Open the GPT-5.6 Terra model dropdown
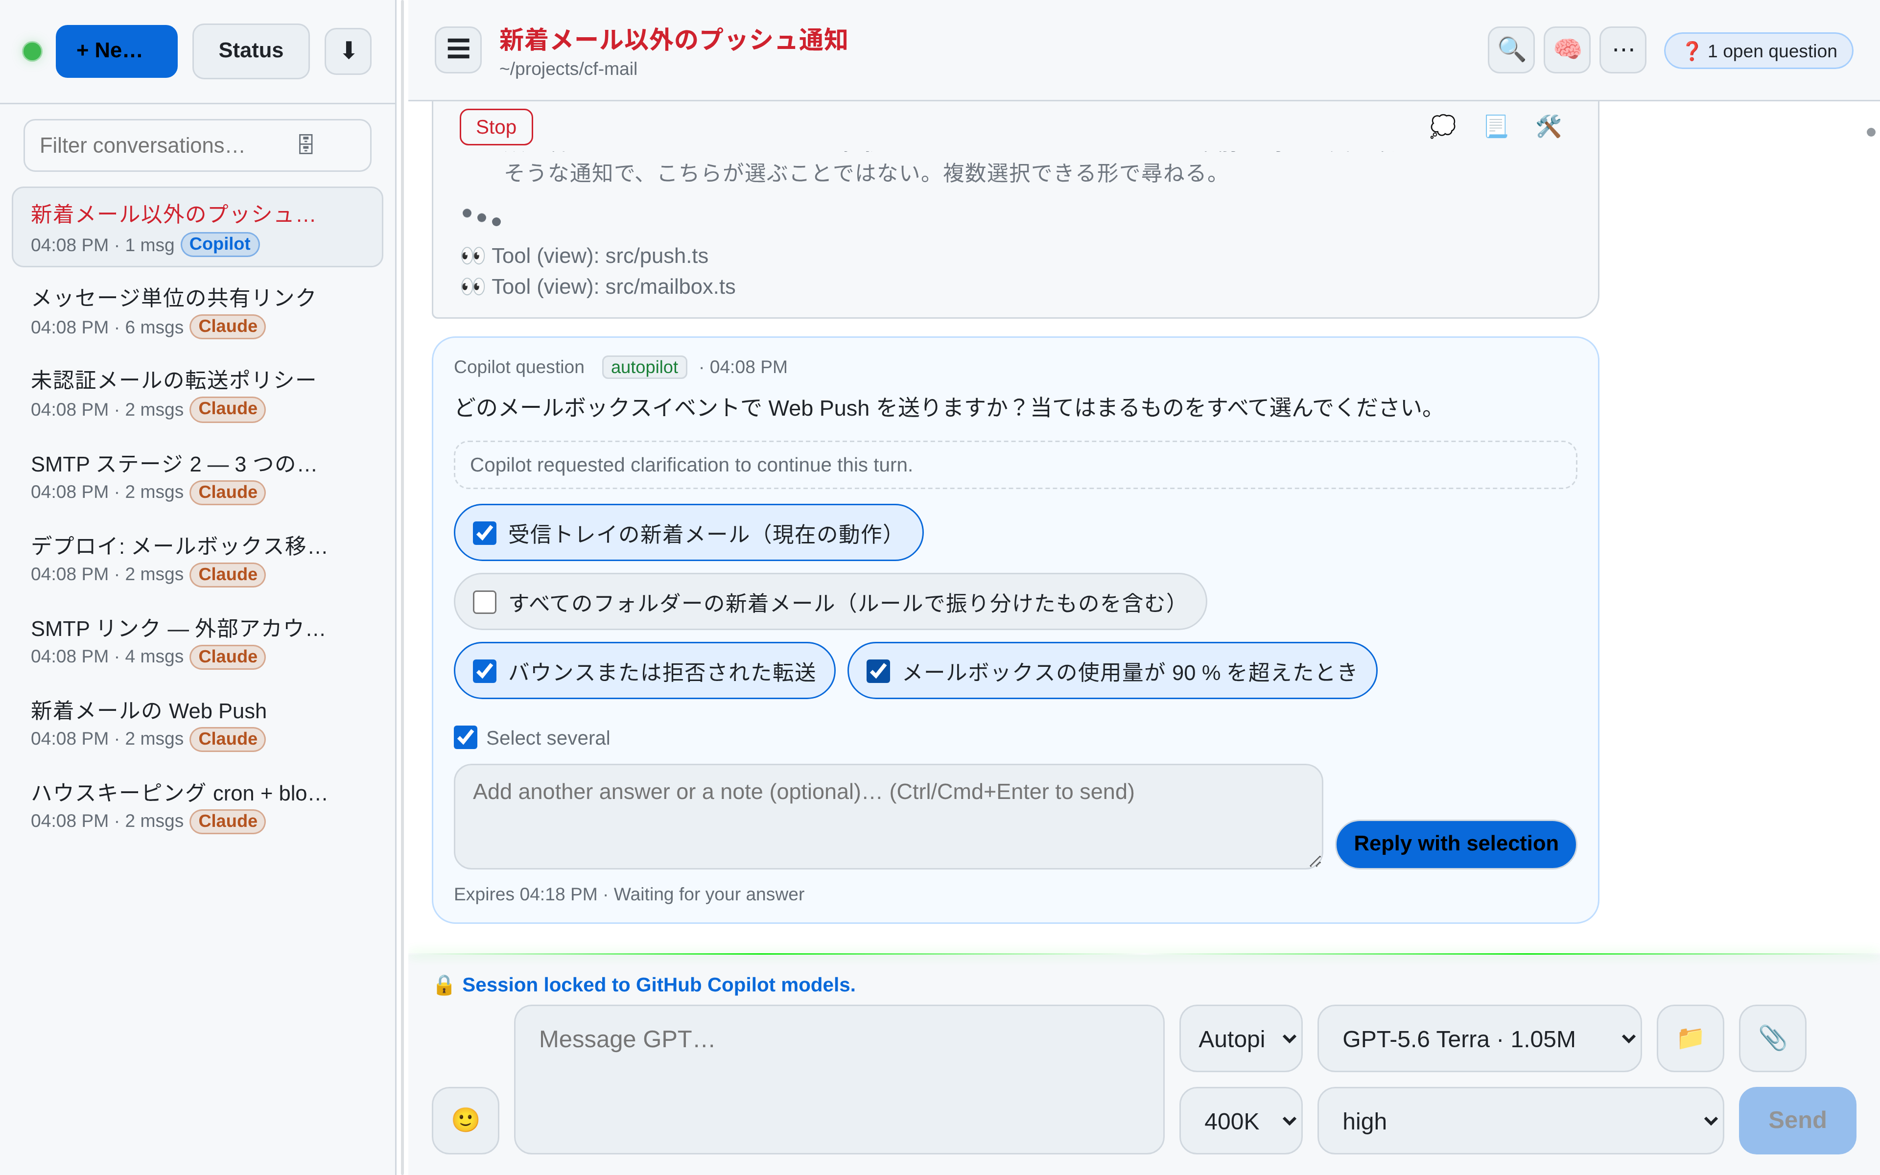 pyautogui.click(x=1479, y=1038)
